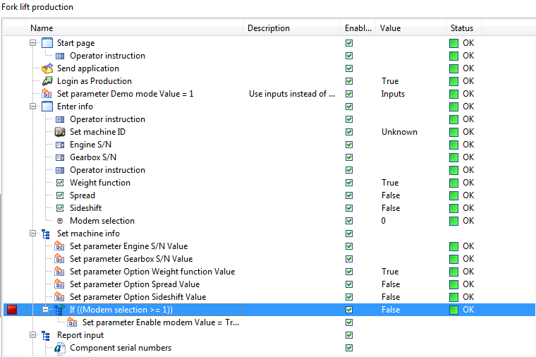Click the red breakpoint marker square
Screen dimensions: 536x357
(x=12, y=310)
